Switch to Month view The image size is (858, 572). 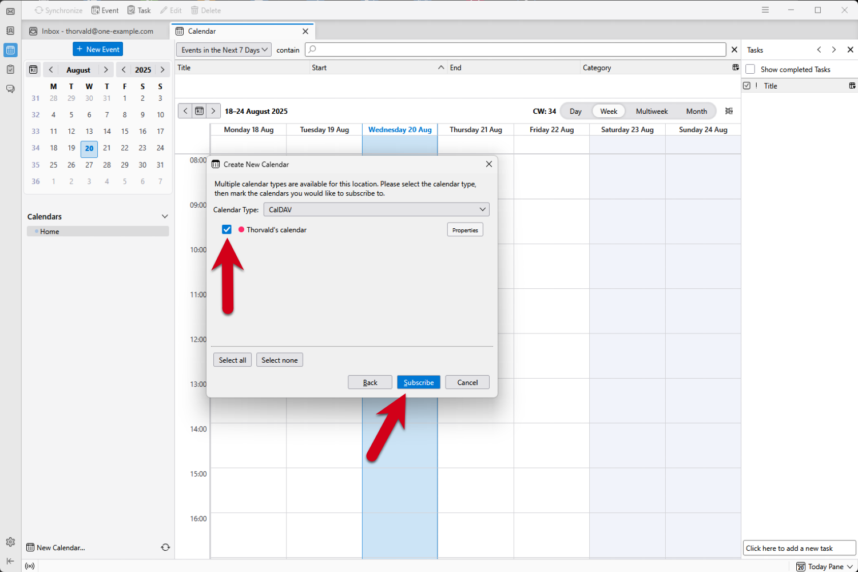[696, 111]
